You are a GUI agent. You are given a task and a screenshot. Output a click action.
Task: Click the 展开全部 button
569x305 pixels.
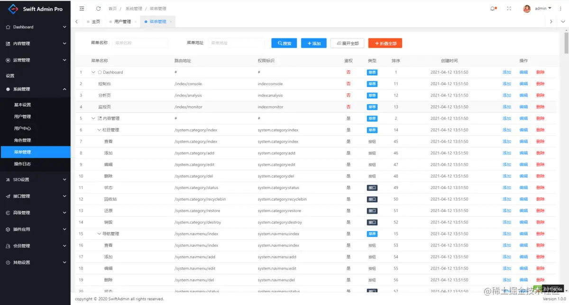pos(348,43)
